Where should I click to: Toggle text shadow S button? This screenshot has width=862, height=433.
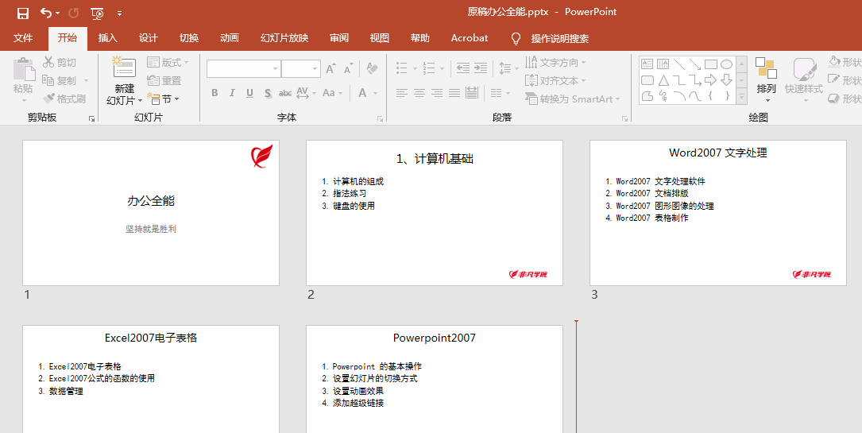268,93
